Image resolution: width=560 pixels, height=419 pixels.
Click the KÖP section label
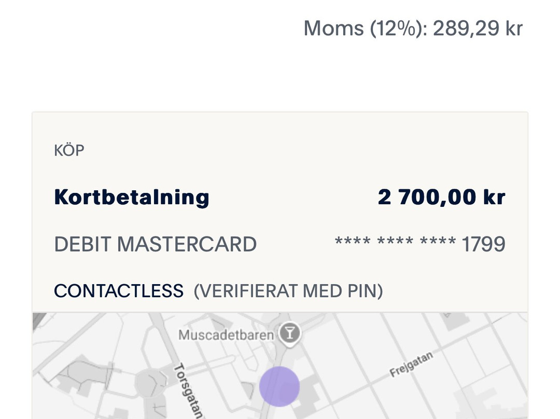click(x=69, y=151)
